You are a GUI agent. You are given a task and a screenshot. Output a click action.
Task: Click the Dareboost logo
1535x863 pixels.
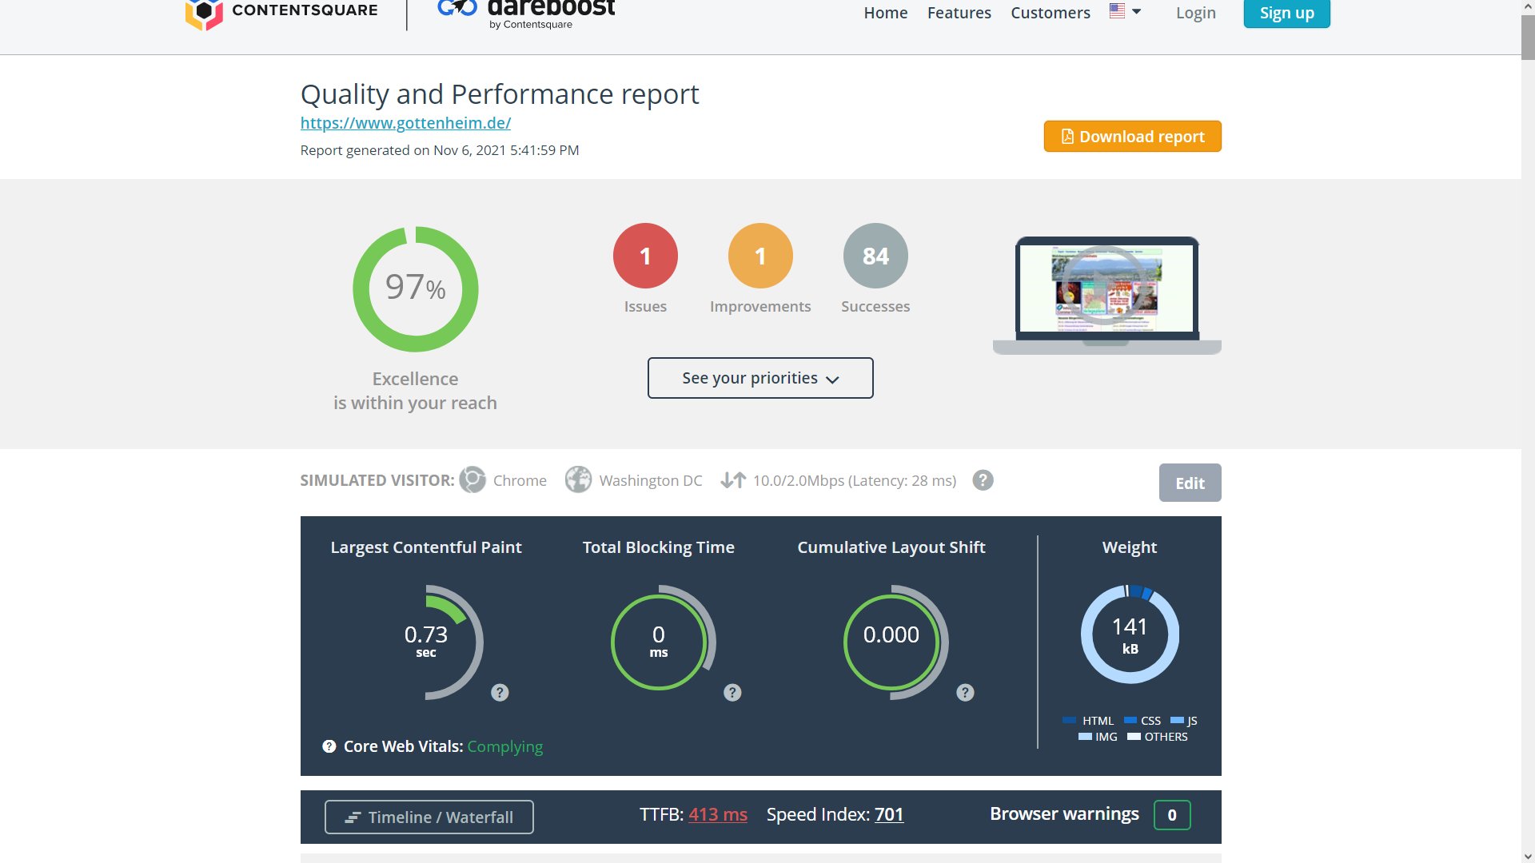click(528, 14)
